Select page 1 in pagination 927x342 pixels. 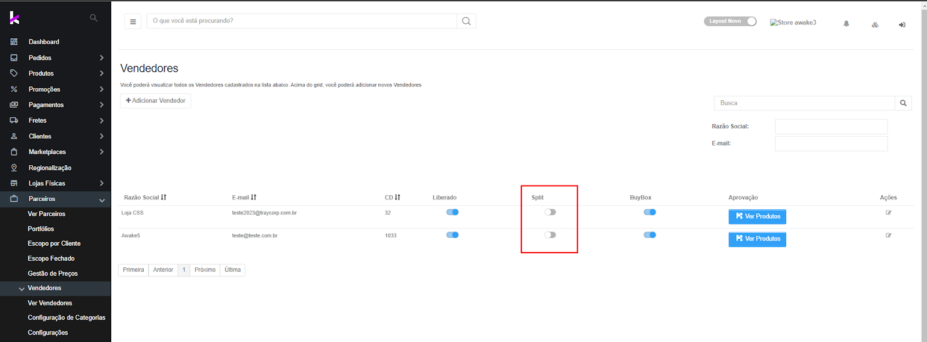pyautogui.click(x=184, y=270)
